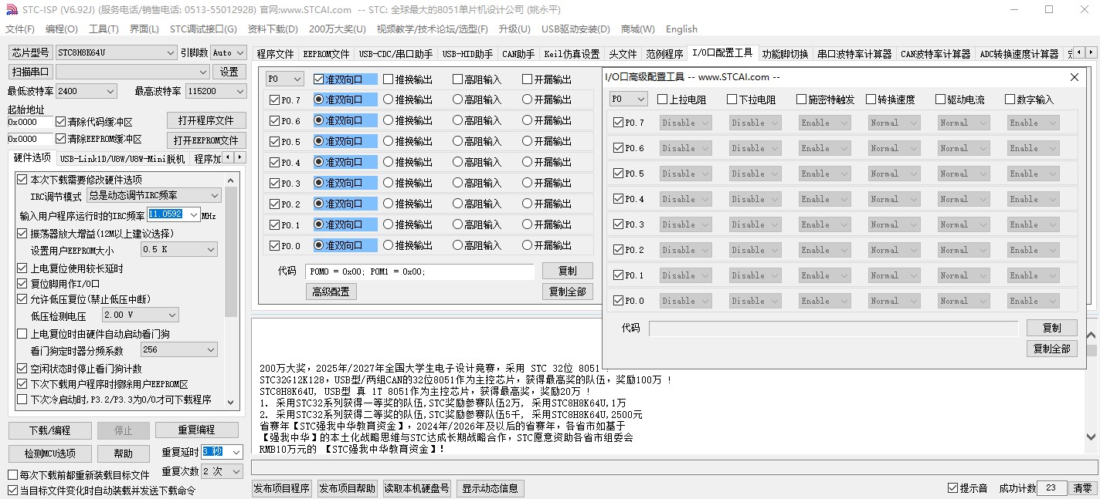Click the 打开EEPROM文件 button
Screen dimensions: 1100x499
coord(206,140)
